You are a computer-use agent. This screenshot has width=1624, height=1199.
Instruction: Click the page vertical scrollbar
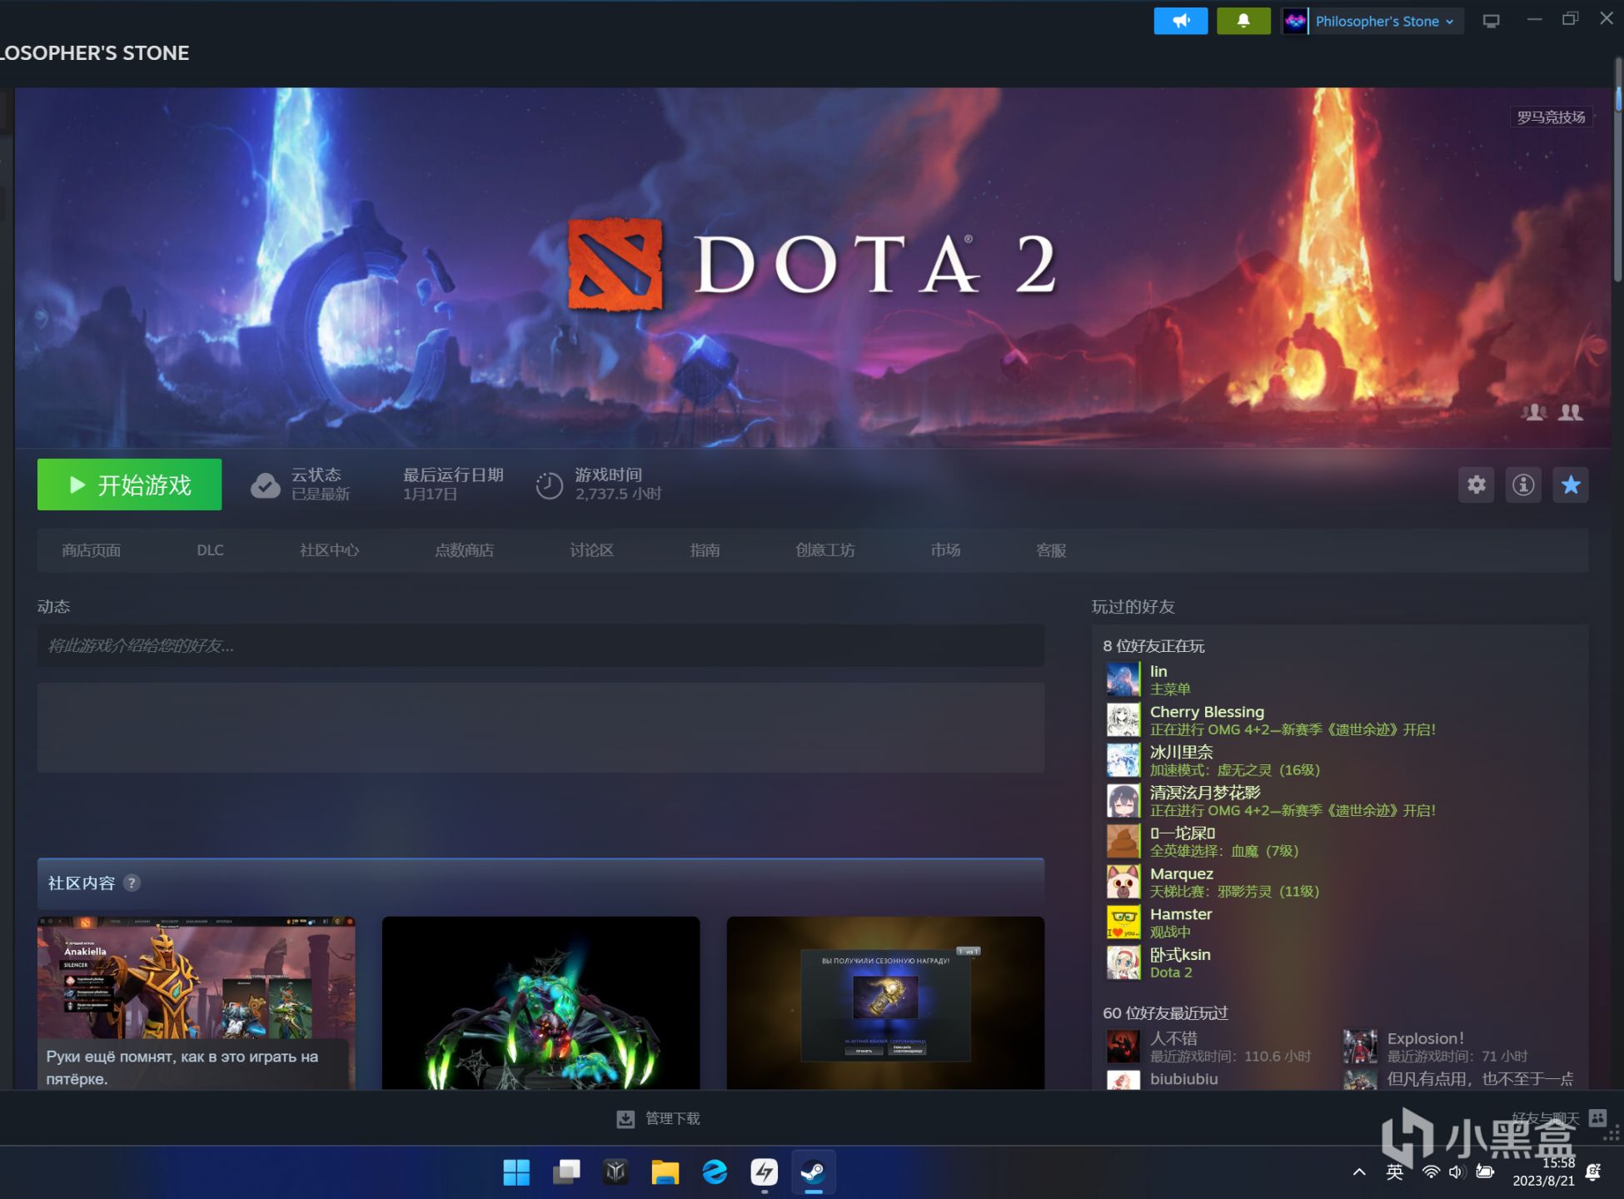(1617, 170)
